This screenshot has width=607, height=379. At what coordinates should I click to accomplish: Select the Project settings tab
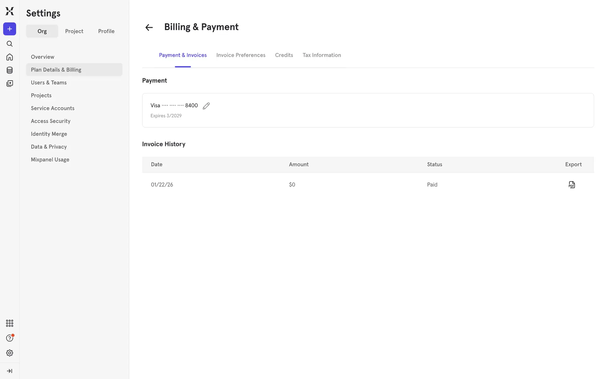tap(74, 31)
